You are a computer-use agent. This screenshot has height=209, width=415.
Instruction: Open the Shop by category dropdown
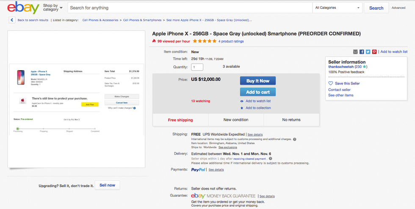(x=53, y=8)
